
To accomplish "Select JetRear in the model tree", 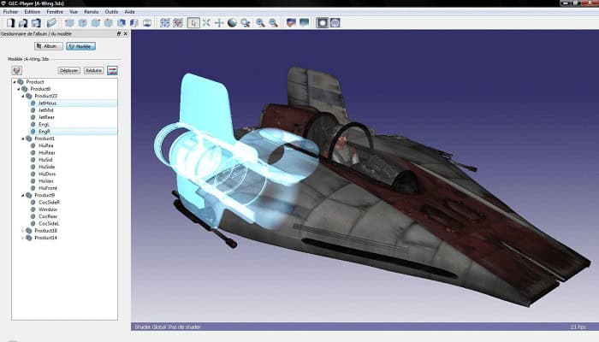I will pyautogui.click(x=46, y=117).
